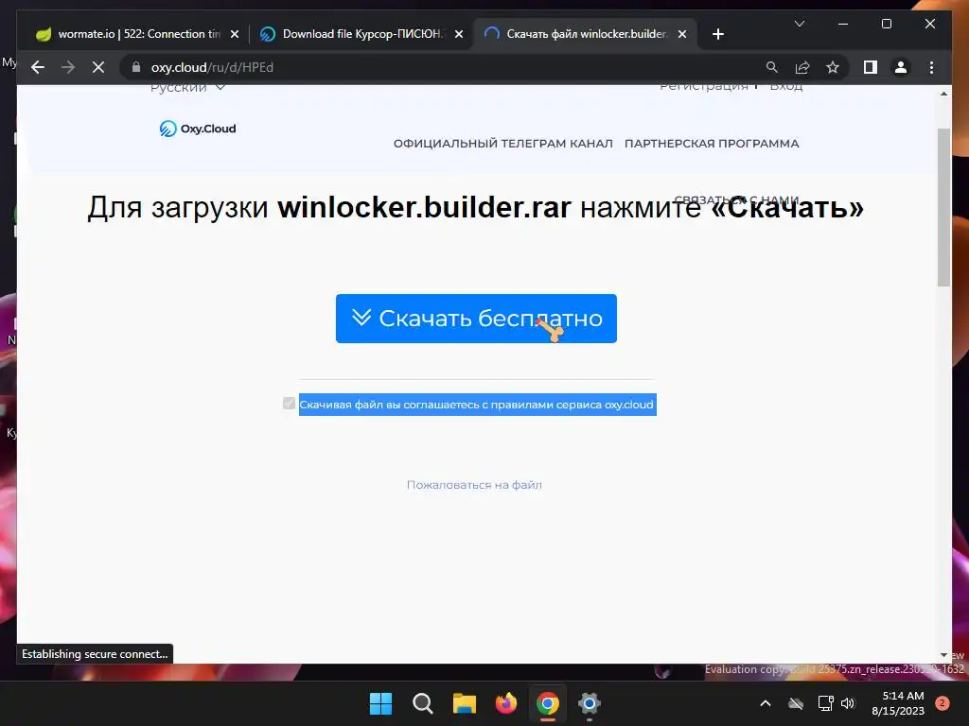The width and height of the screenshot is (969, 726).
Task: Close the wormate.io tab
Action: (x=235, y=35)
